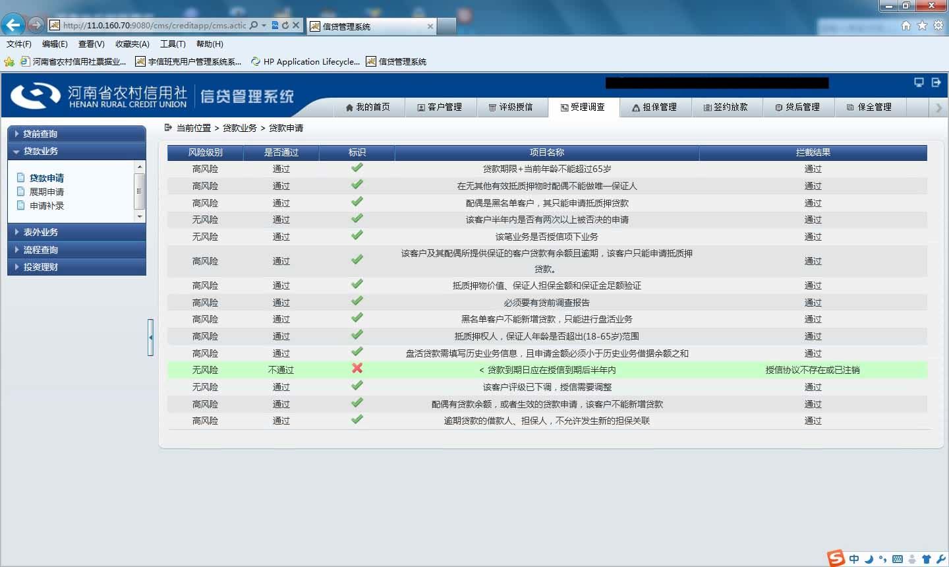Collapse the 贷款业务 sidebar section
Screen dimensions: 949x567
(76, 151)
